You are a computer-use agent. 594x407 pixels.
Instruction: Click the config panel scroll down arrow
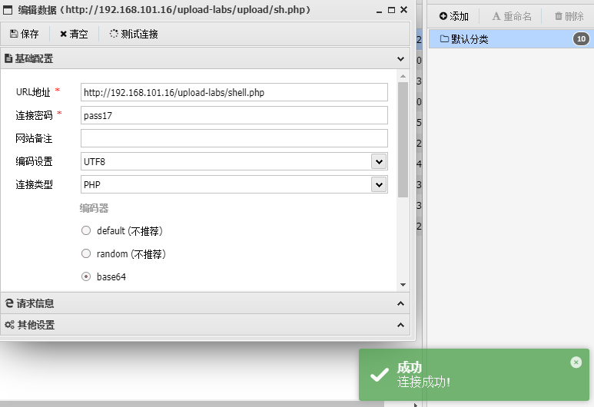[x=403, y=285]
